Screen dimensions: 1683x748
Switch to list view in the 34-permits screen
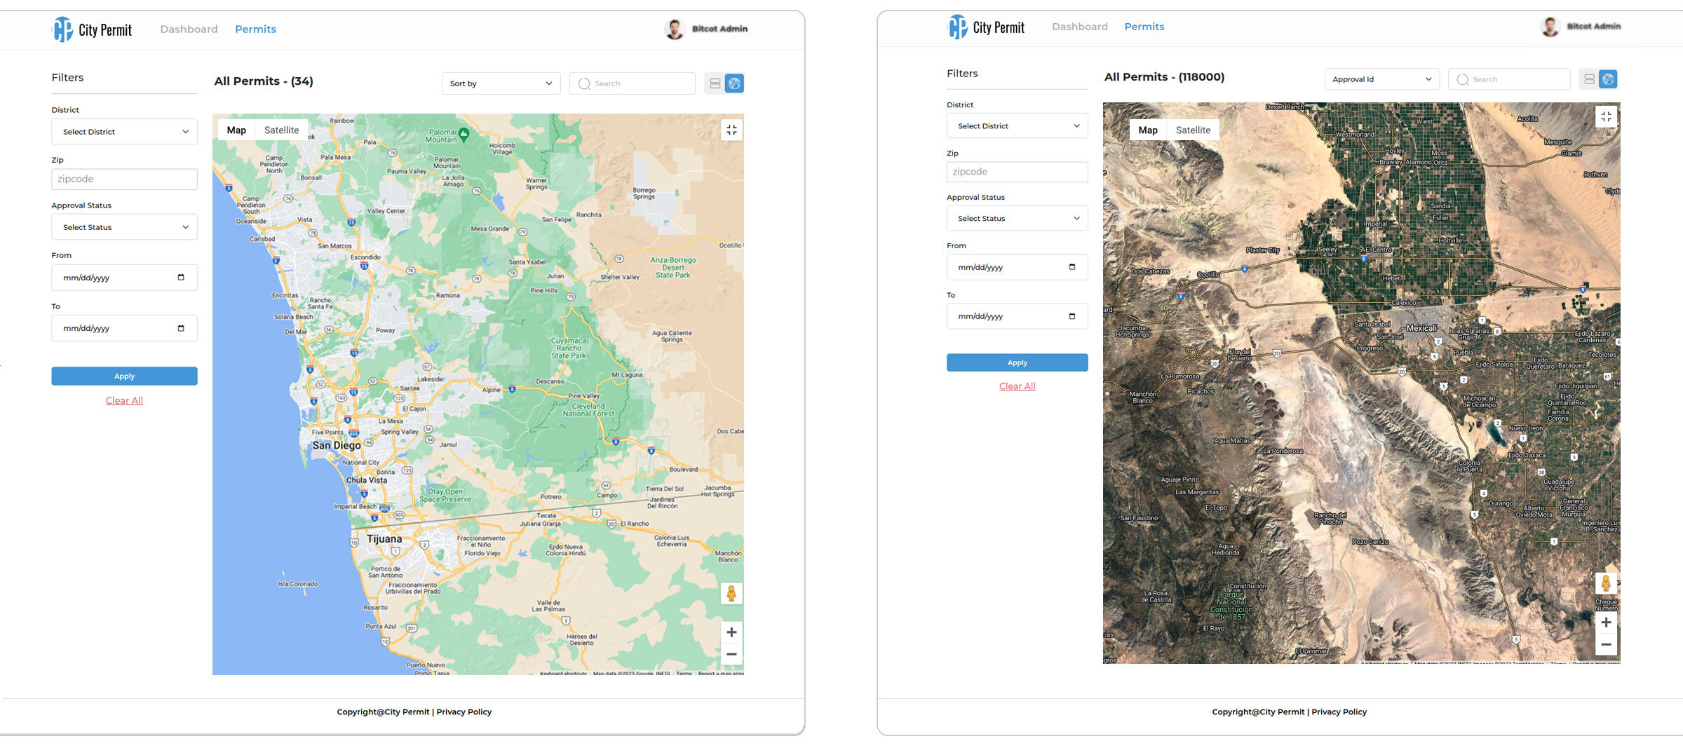coord(715,83)
